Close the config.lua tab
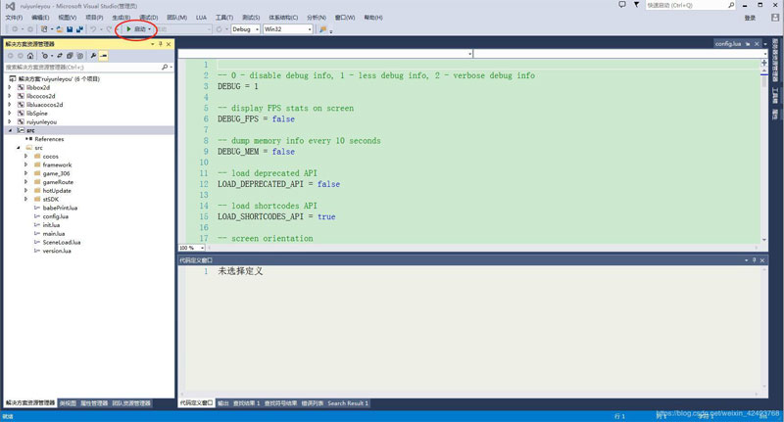The image size is (784, 422). pyautogui.click(x=757, y=44)
